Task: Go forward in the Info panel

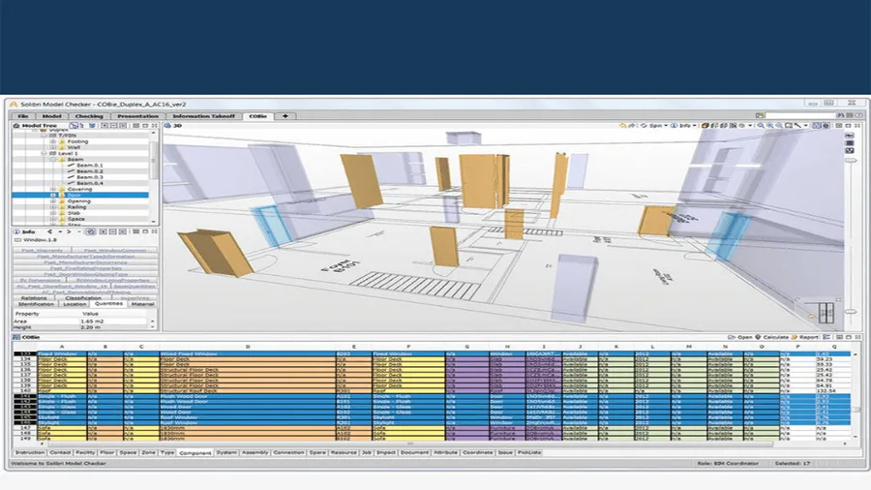Action: tap(69, 231)
